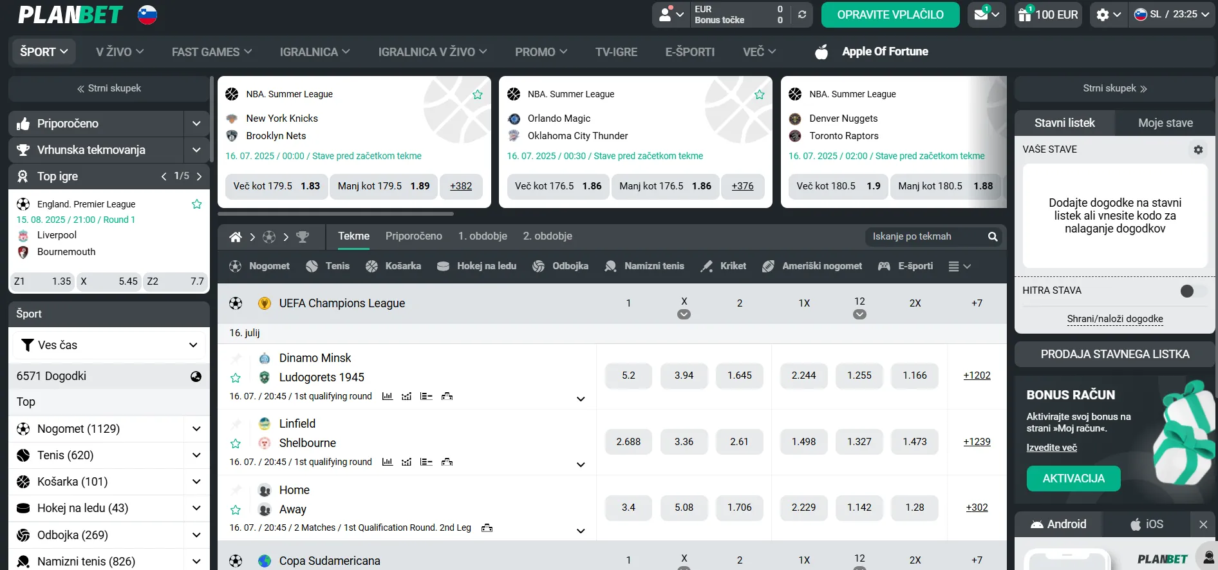Open the user account icon menu
This screenshot has width=1218, height=570.
[671, 14]
